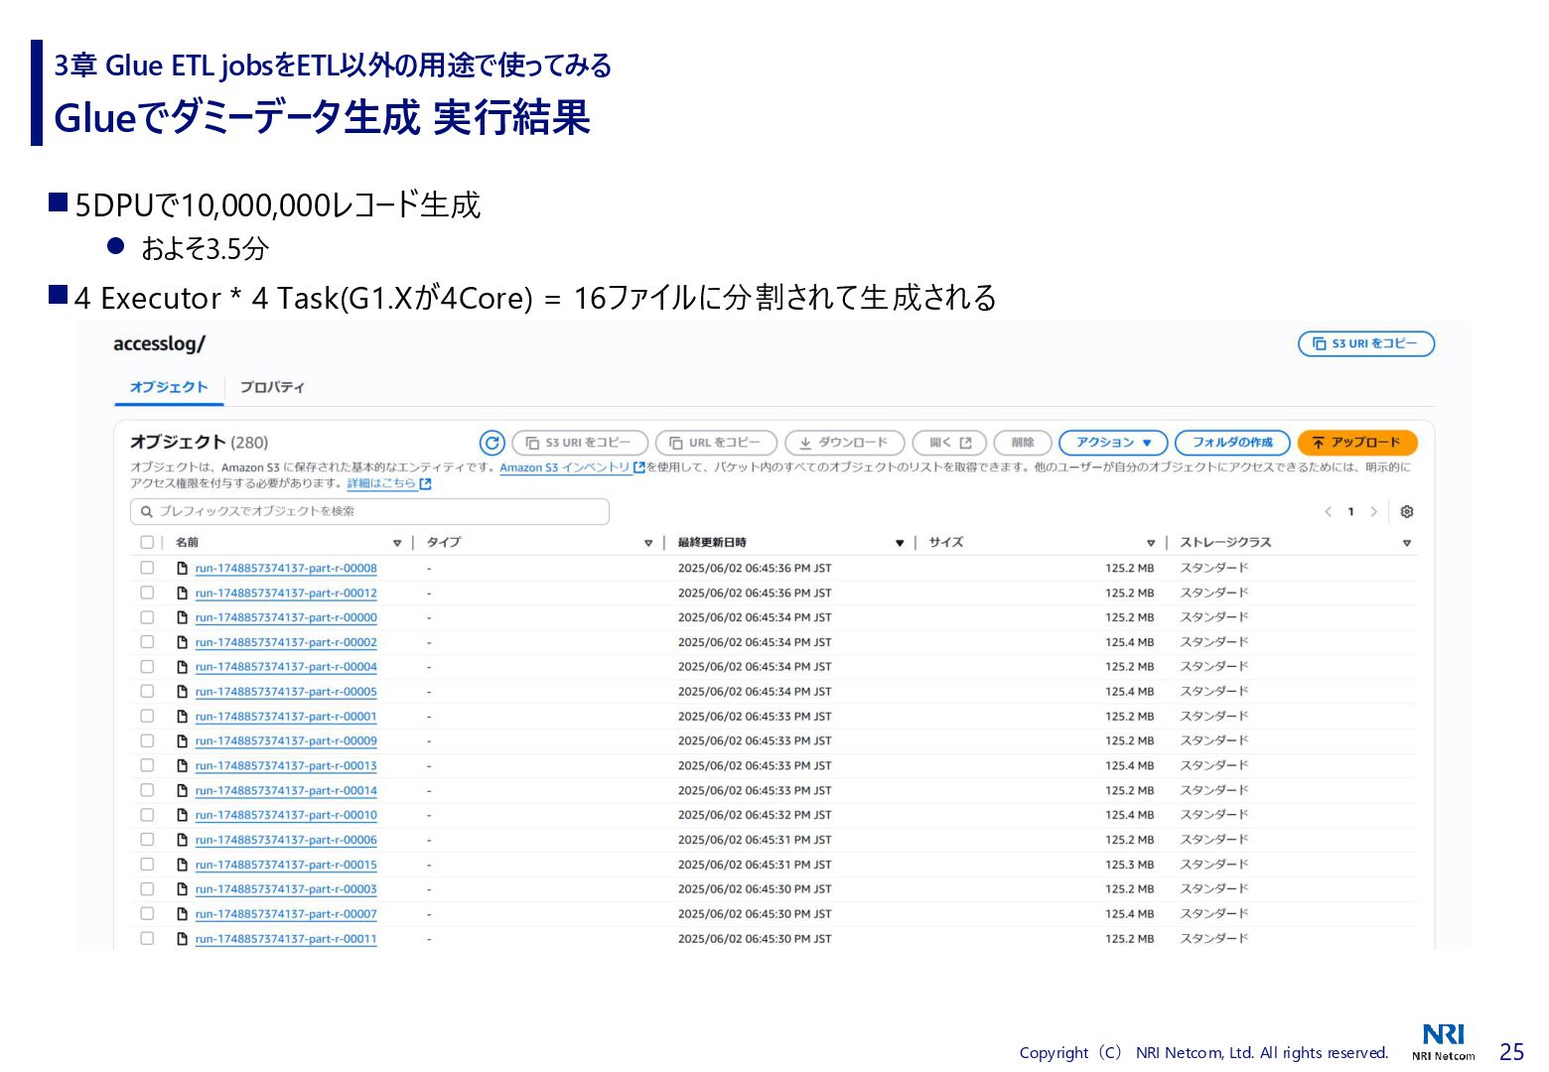Click the file icon for part-r-00013
The image size is (1549, 1072).
click(182, 765)
